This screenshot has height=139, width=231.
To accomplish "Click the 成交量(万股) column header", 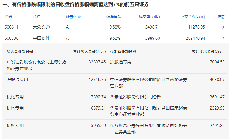I will click(149, 17).
